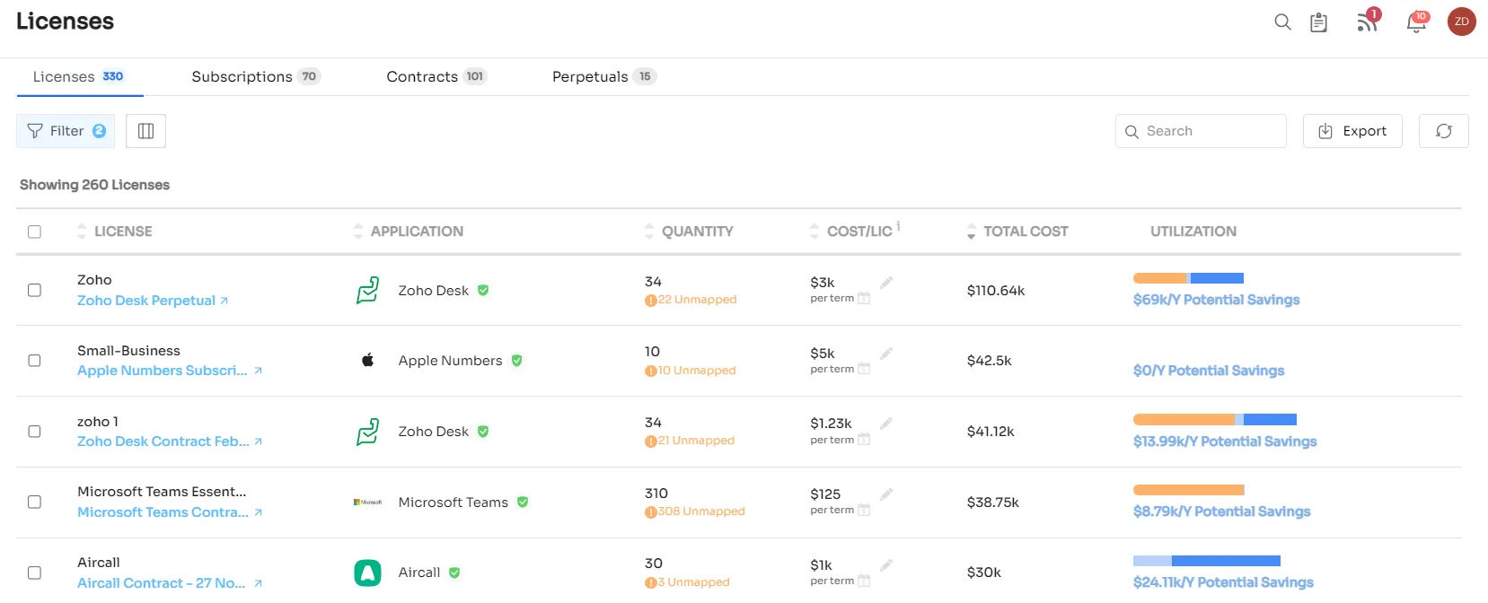Click the Export button

[x=1352, y=131]
